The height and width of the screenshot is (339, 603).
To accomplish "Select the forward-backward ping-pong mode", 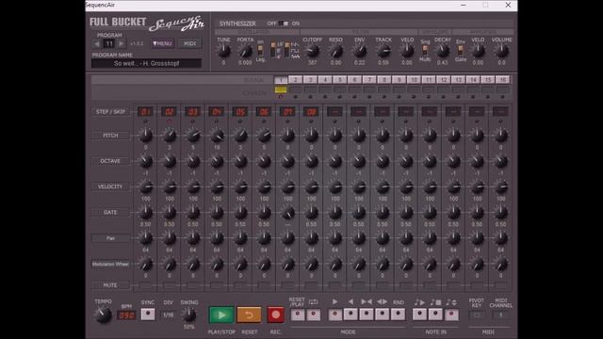I will [367, 315].
